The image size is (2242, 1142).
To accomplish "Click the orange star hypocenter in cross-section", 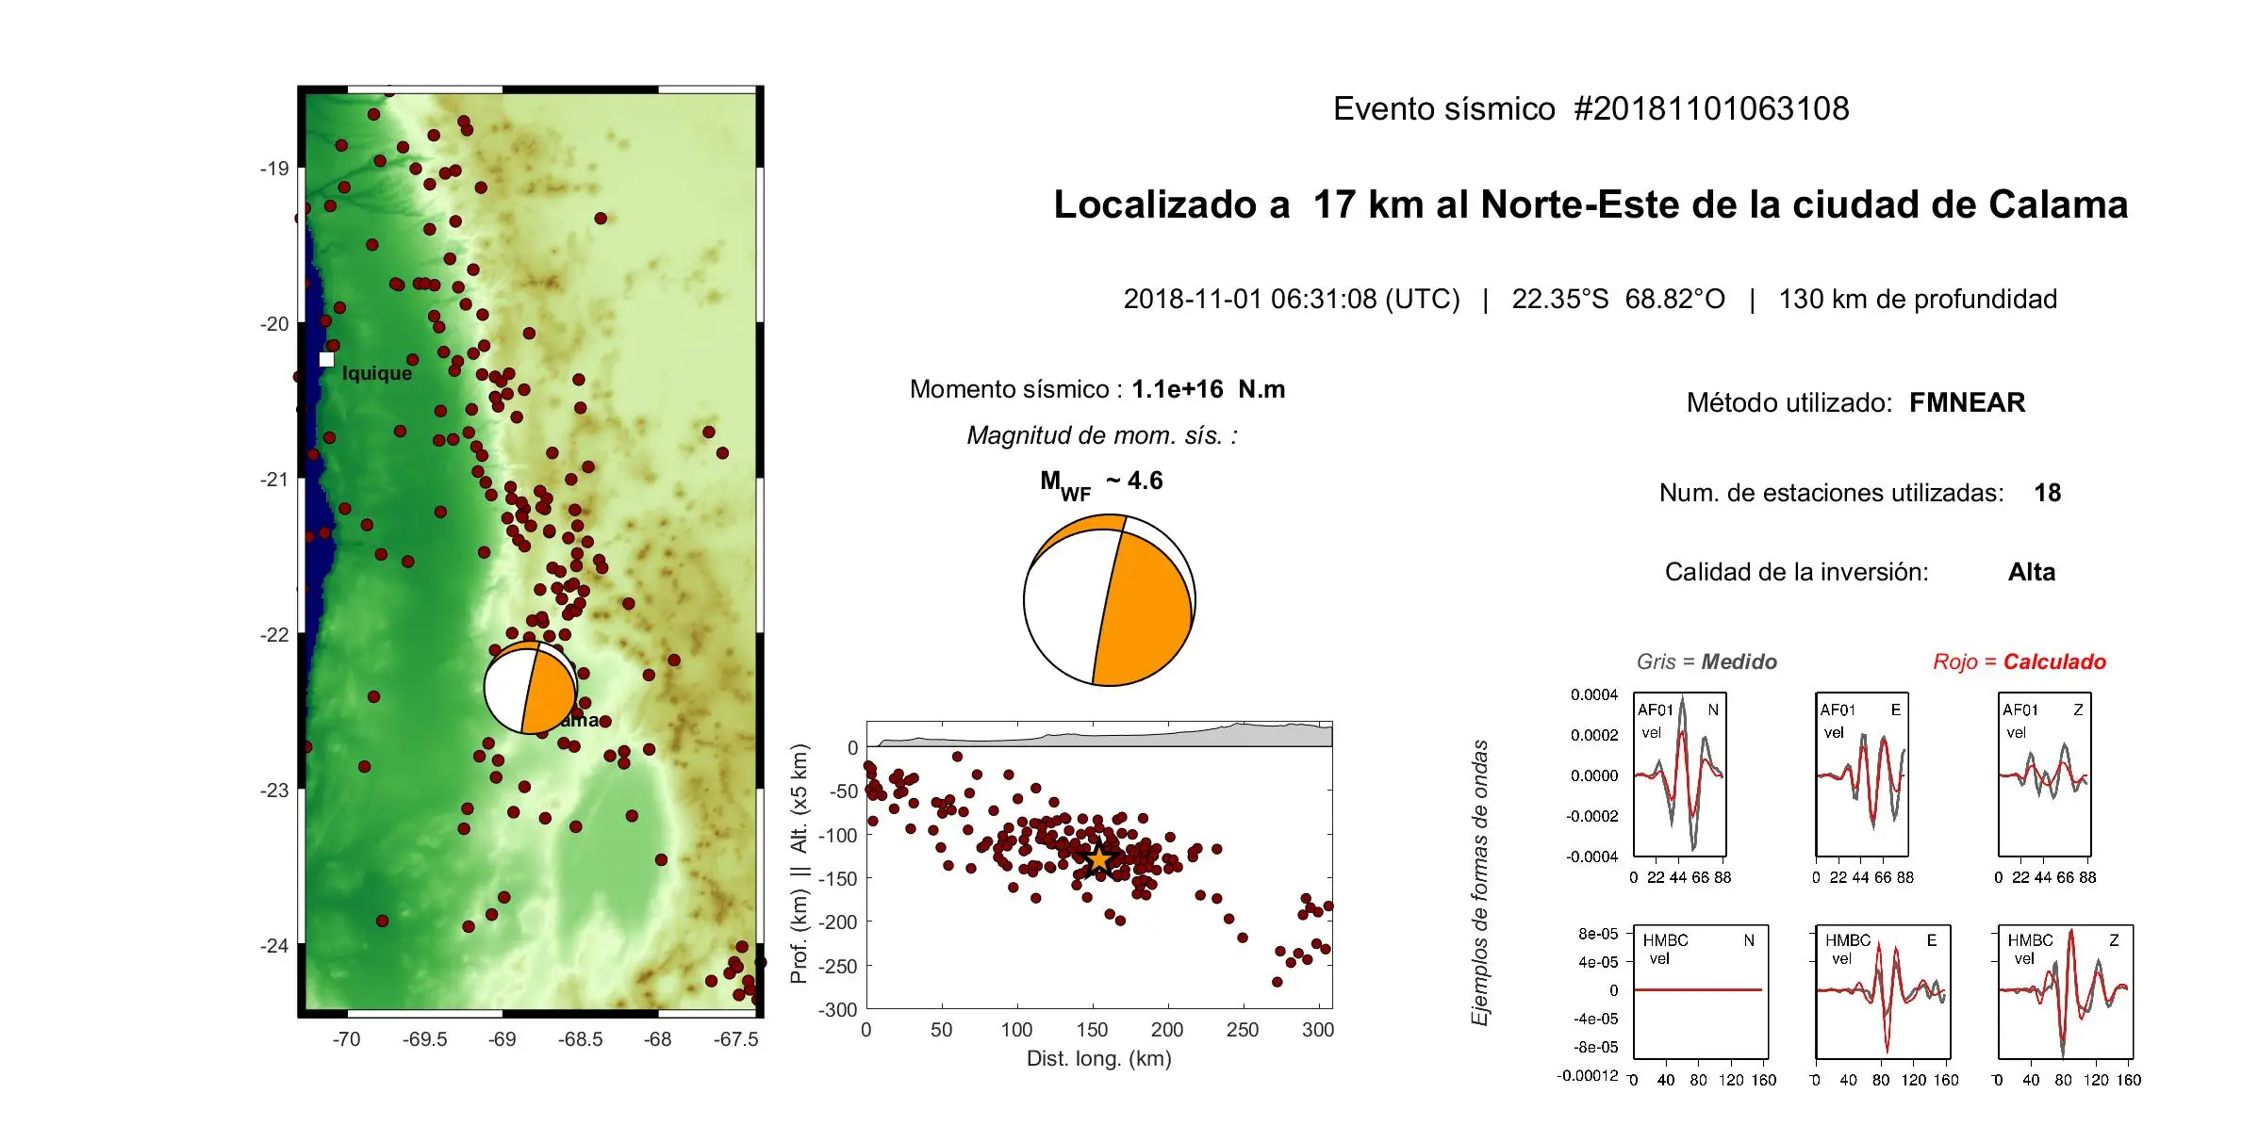I will [x=1099, y=859].
